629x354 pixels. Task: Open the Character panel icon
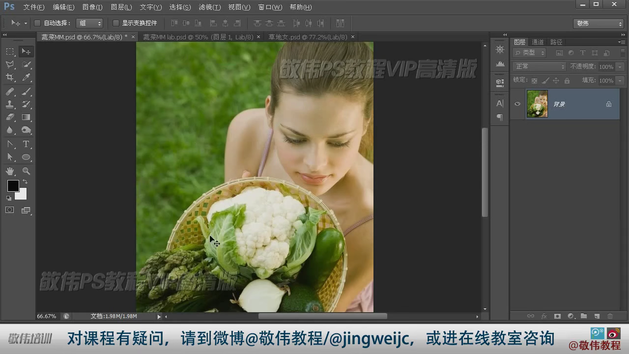click(500, 103)
